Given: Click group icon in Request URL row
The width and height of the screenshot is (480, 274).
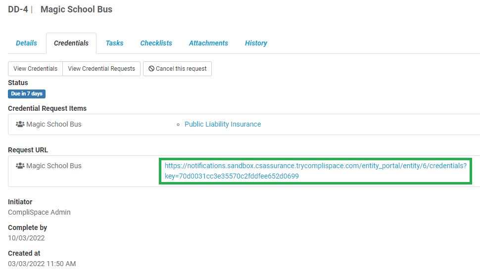Looking at the screenshot, I should [20, 166].
